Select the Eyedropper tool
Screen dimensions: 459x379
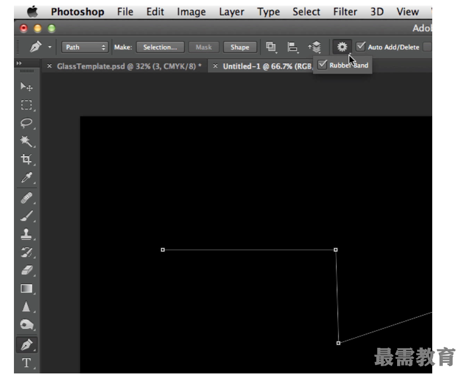click(26, 177)
